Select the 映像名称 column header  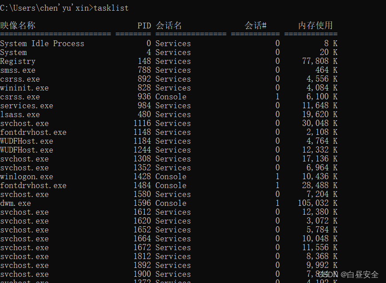[18, 25]
